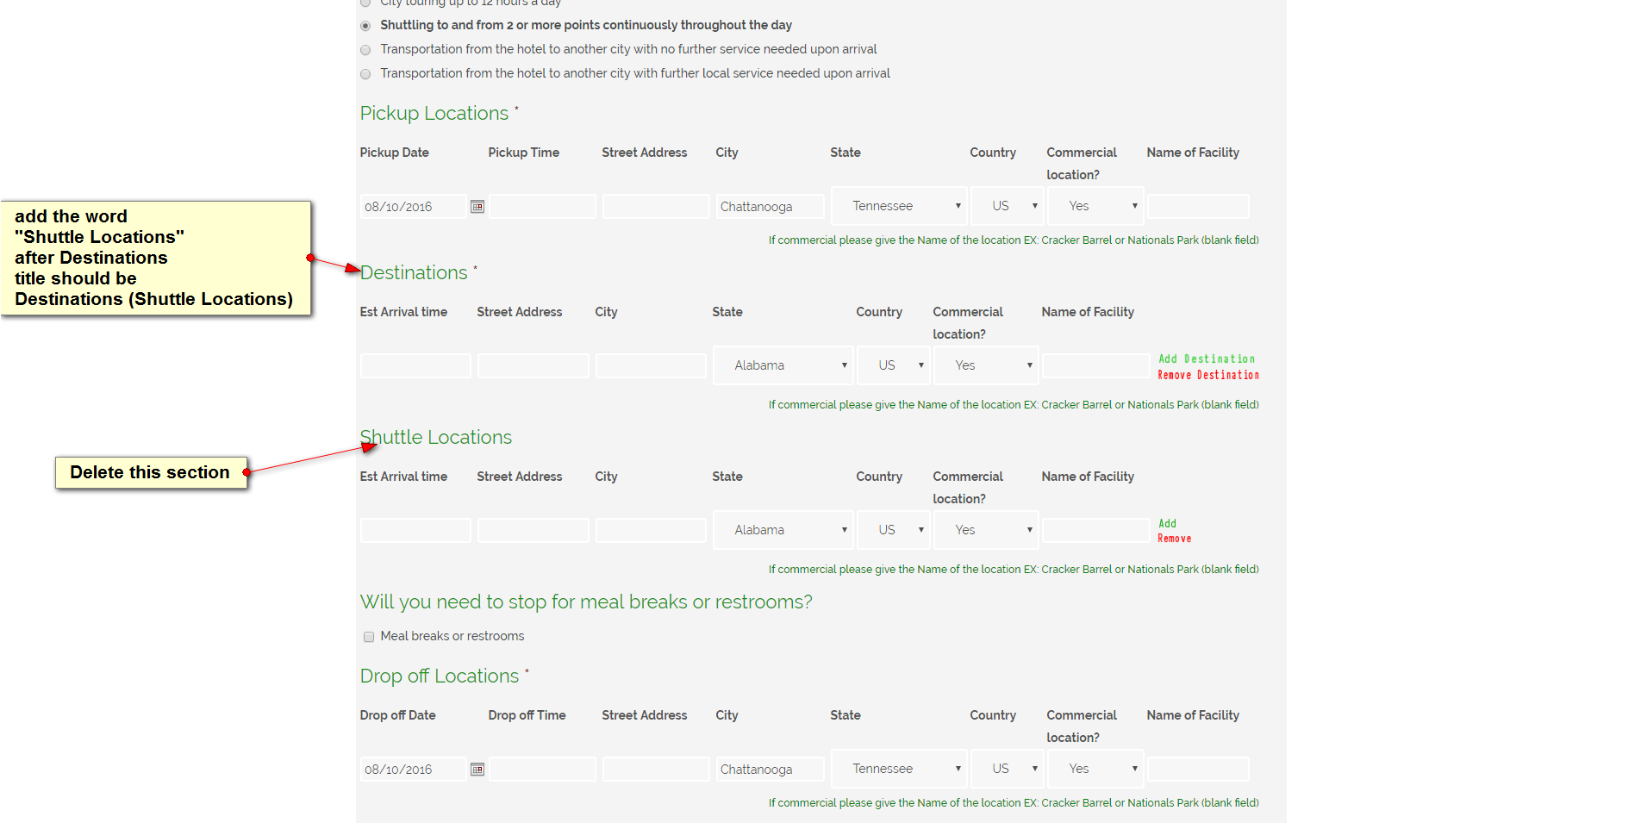Open the Drop off Country US dropdown
Image resolution: width=1641 pixels, height=823 pixels.
(1008, 769)
